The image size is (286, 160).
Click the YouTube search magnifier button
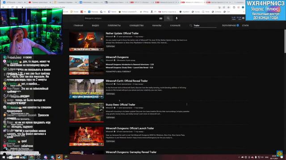point(168,18)
